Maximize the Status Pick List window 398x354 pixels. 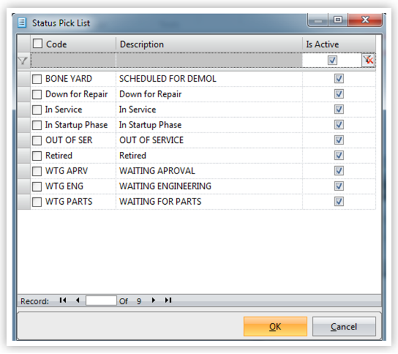coord(338,20)
